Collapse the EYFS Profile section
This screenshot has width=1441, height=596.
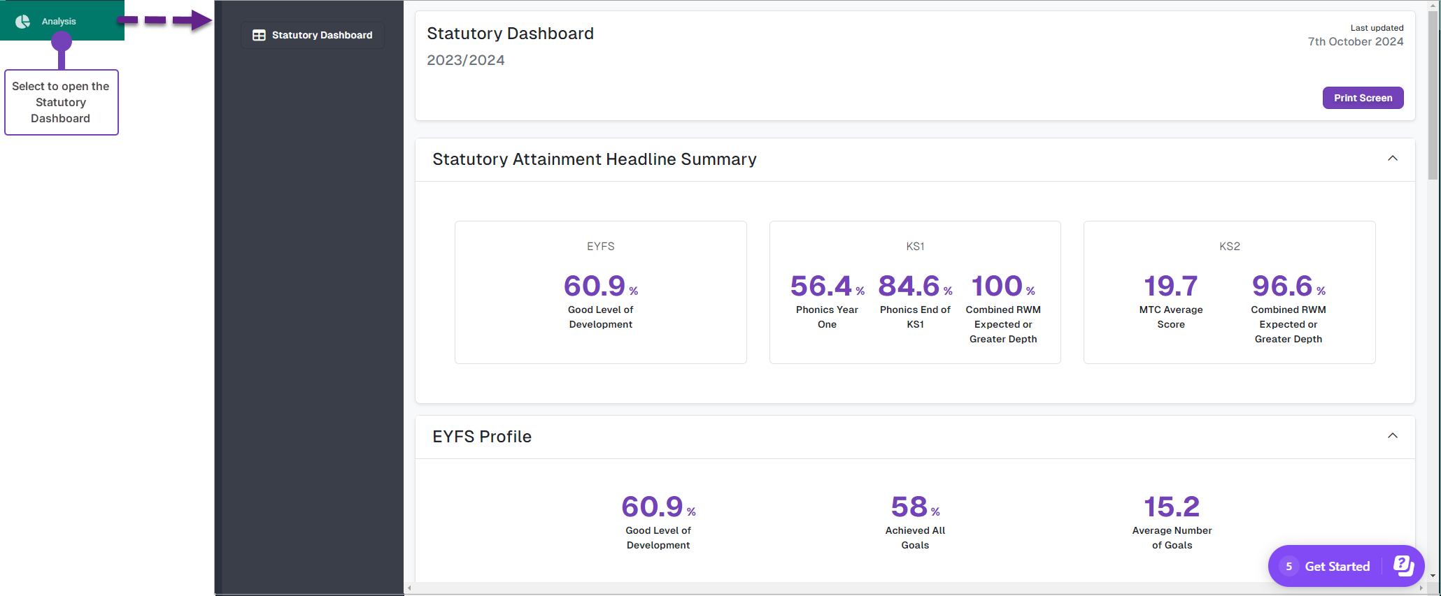pyautogui.click(x=1392, y=436)
